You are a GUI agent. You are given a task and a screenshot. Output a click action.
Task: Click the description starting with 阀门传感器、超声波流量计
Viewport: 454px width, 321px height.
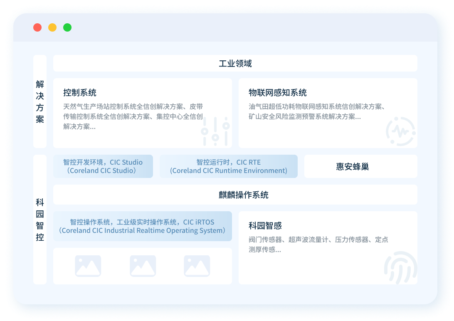318,244
